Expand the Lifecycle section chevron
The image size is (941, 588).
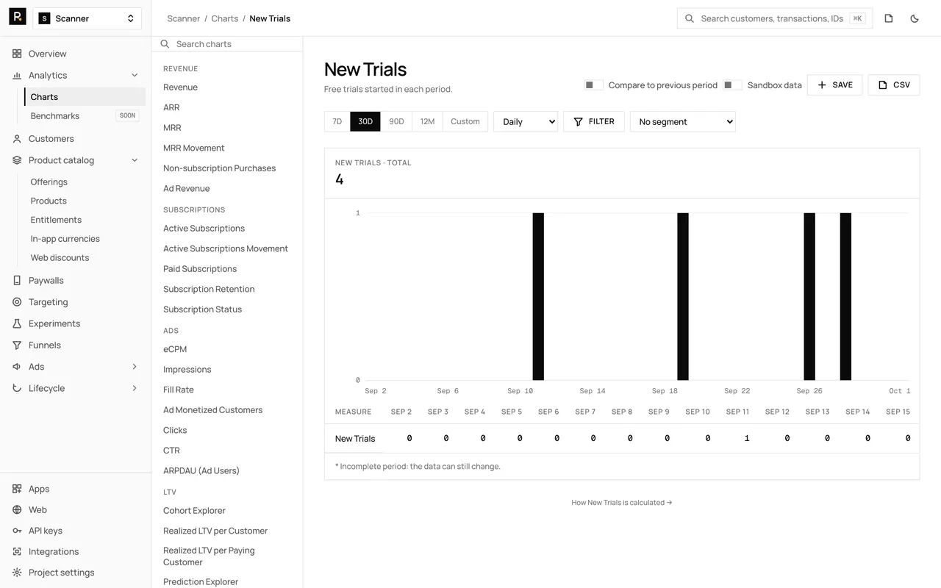135,388
